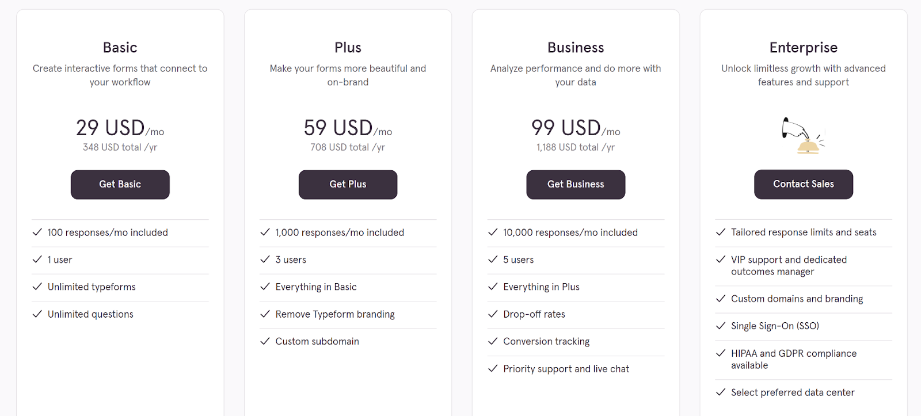The width and height of the screenshot is (921, 416).
Task: Click HIPAA and GDPR compliance available feature
Action: [x=793, y=359]
